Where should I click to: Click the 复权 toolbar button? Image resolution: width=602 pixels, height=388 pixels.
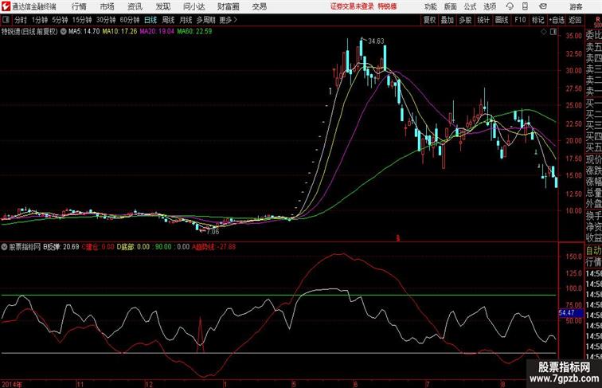click(430, 20)
